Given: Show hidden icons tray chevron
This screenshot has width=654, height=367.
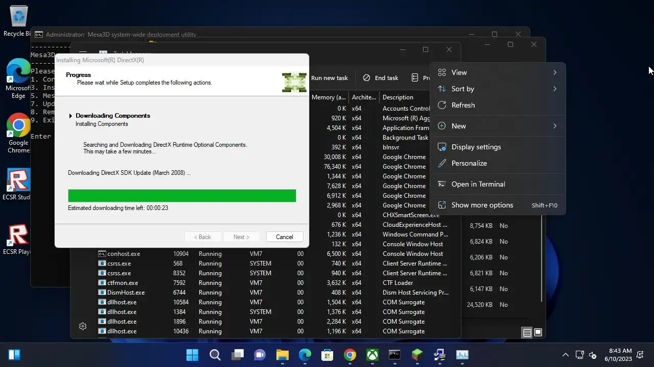Looking at the screenshot, I should pos(566,355).
